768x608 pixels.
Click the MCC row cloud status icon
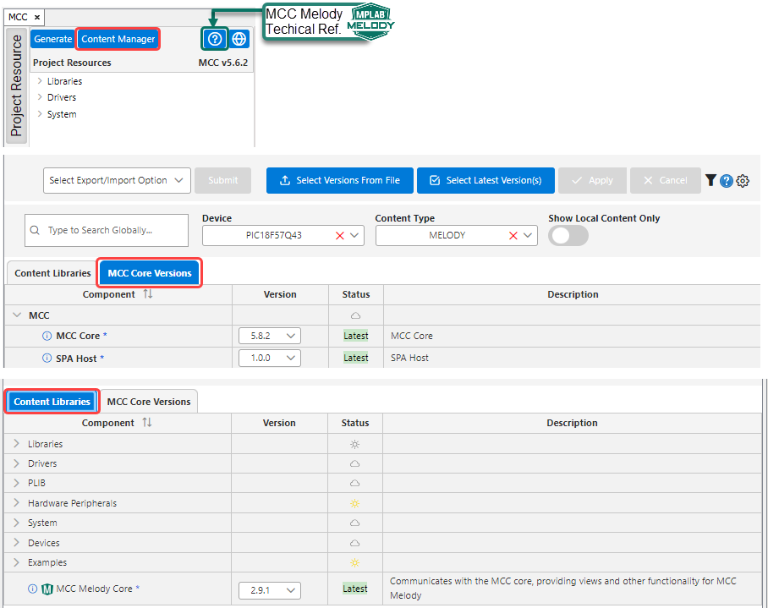[355, 315]
